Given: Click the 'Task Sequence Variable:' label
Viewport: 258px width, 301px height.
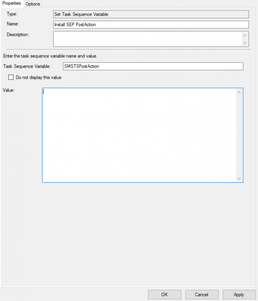Looking at the screenshot, I should (x=27, y=66).
